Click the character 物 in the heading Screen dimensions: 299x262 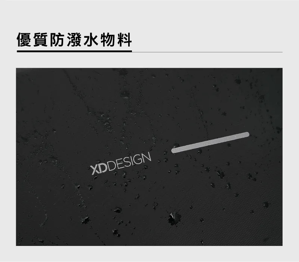(x=108, y=40)
